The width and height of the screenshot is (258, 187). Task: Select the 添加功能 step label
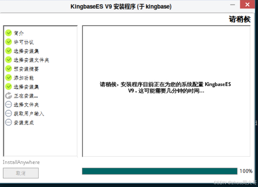[24, 78]
